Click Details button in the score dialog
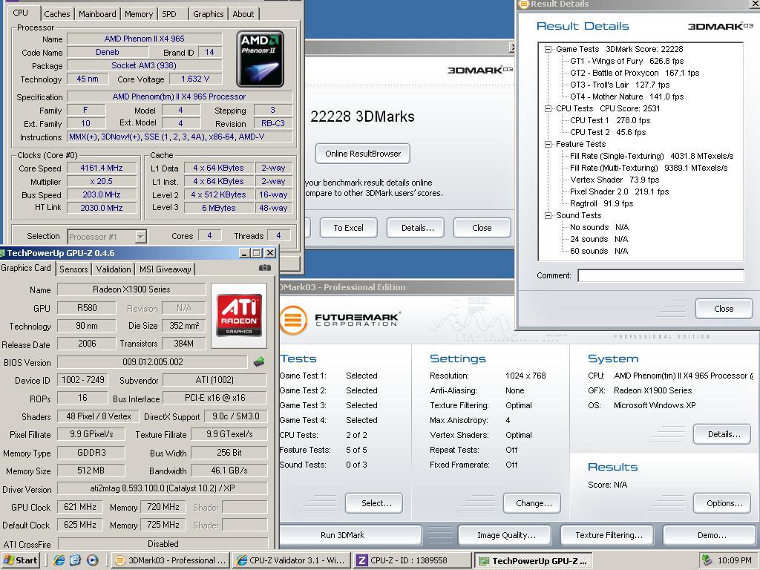This screenshot has width=760, height=570. [x=417, y=228]
